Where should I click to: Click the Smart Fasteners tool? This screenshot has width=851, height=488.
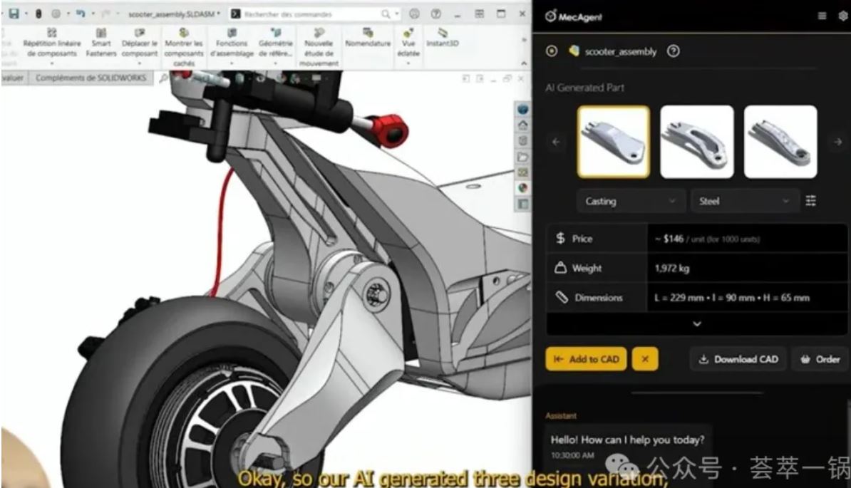pyautogui.click(x=101, y=43)
